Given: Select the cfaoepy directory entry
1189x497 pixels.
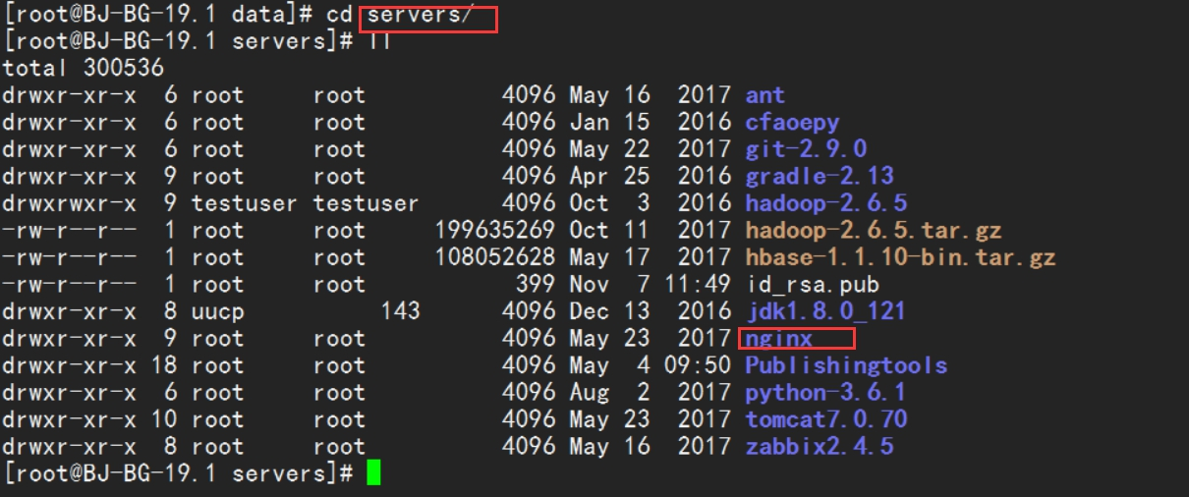Looking at the screenshot, I should point(792,123).
